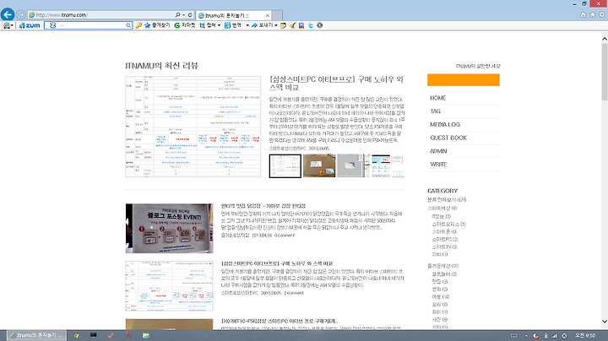This screenshot has width=608, height=341.
Task: Open the browser Favorites star icon
Action: coord(593,14)
